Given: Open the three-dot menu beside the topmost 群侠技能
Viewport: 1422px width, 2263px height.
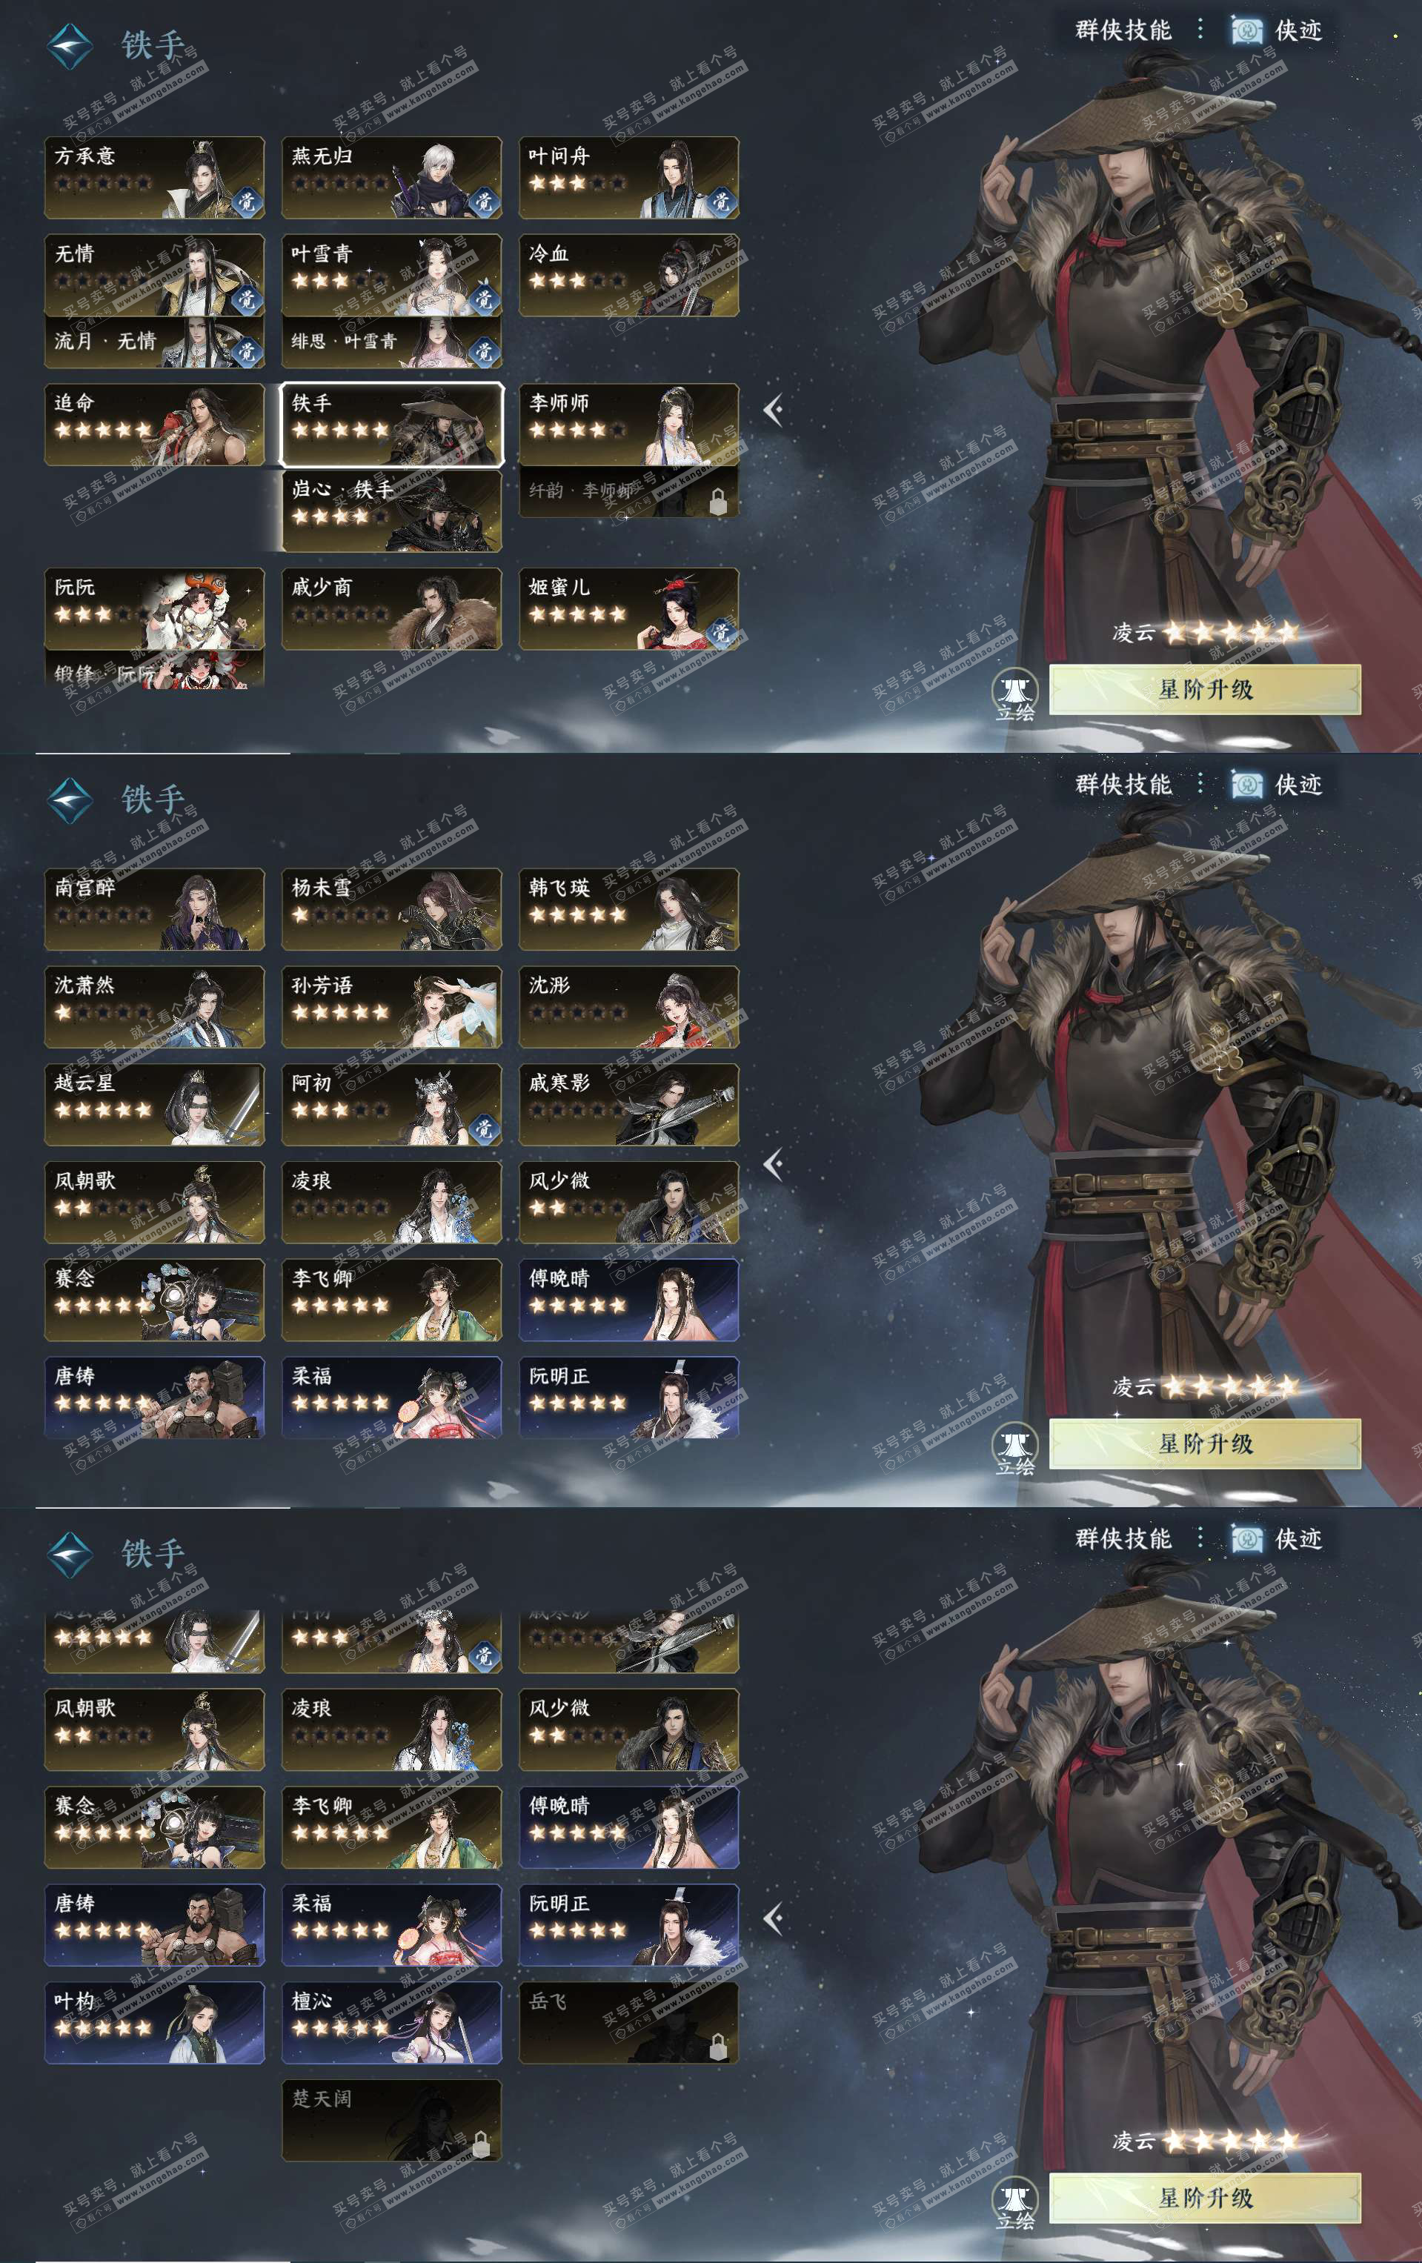Looking at the screenshot, I should coord(1200,29).
